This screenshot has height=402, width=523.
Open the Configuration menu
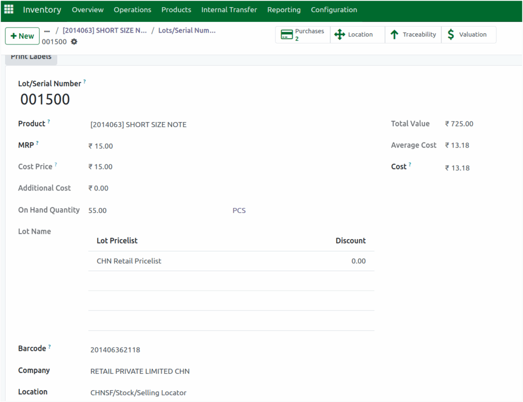coord(334,9)
